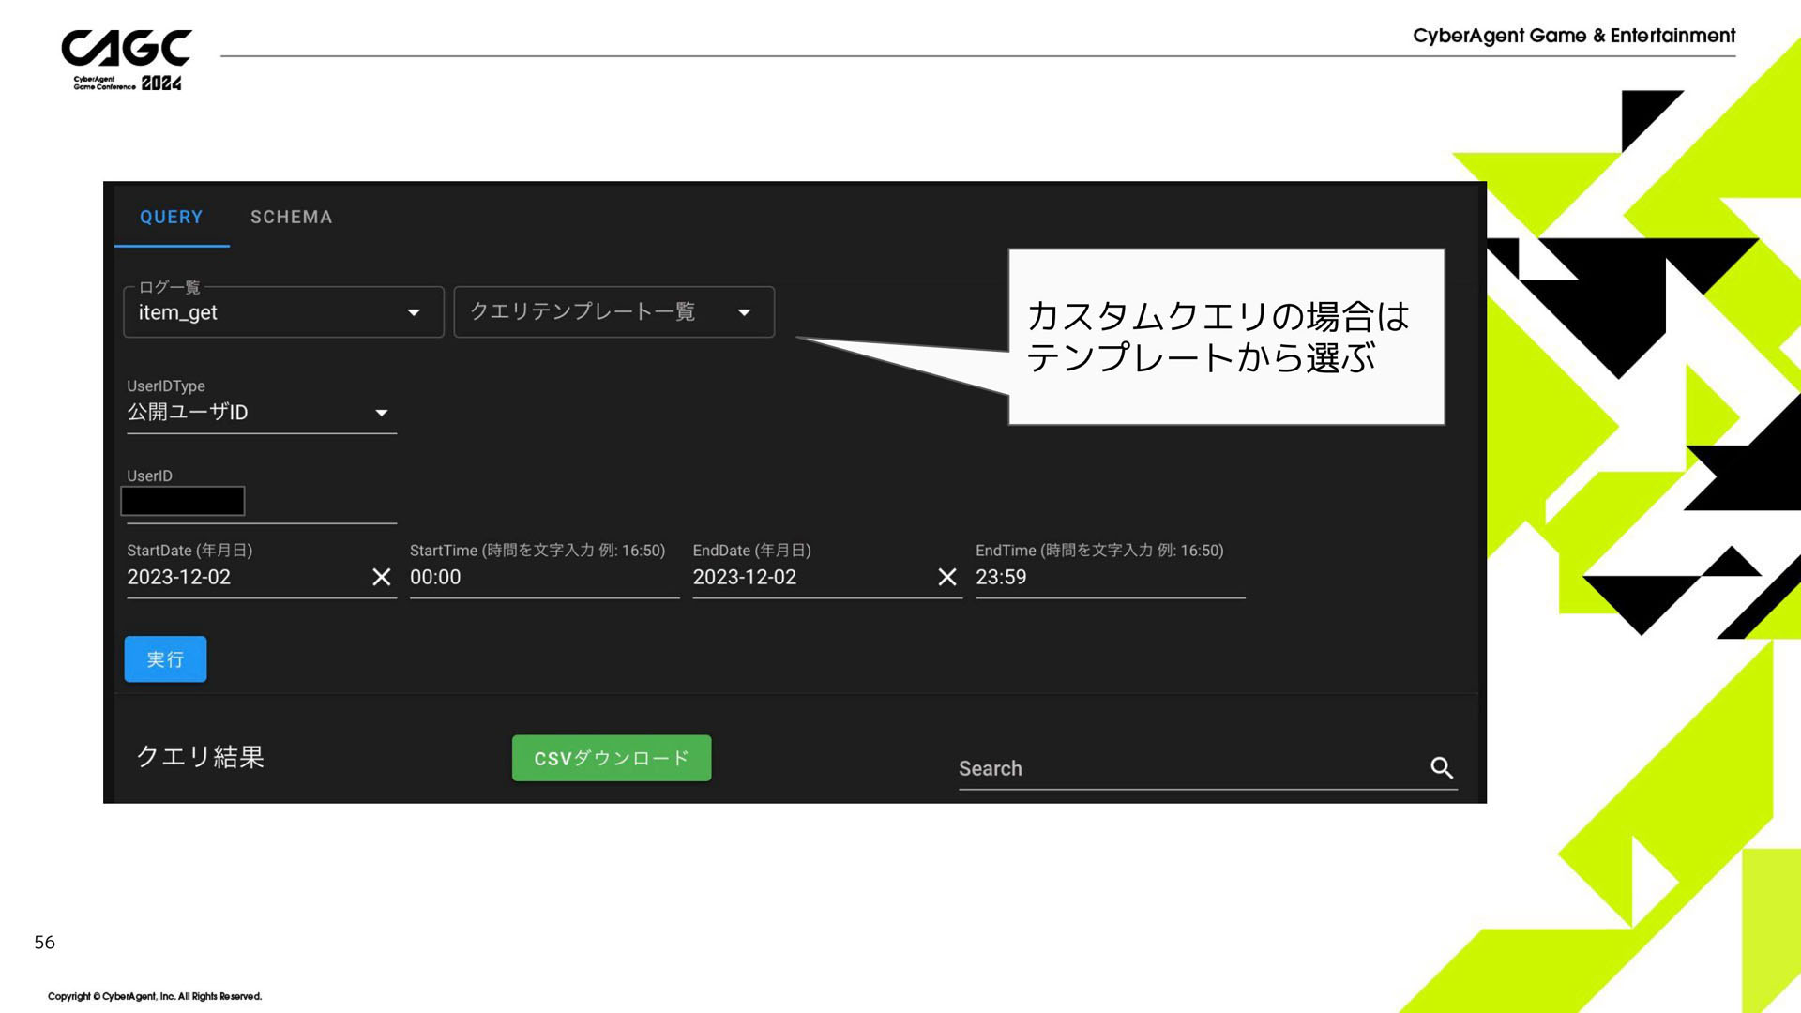Click the EndDate 2023-12-02 value

[x=746, y=577]
